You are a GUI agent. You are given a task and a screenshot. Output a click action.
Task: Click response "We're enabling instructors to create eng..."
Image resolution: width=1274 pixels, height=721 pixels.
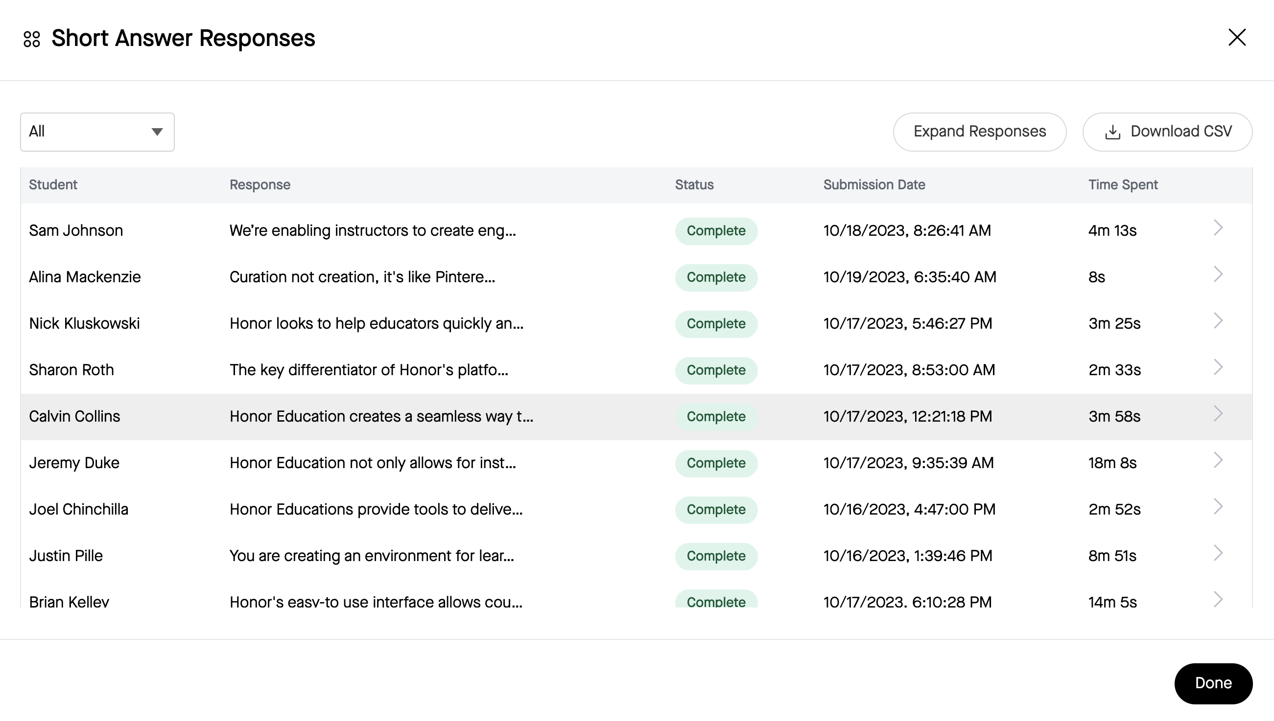373,231
